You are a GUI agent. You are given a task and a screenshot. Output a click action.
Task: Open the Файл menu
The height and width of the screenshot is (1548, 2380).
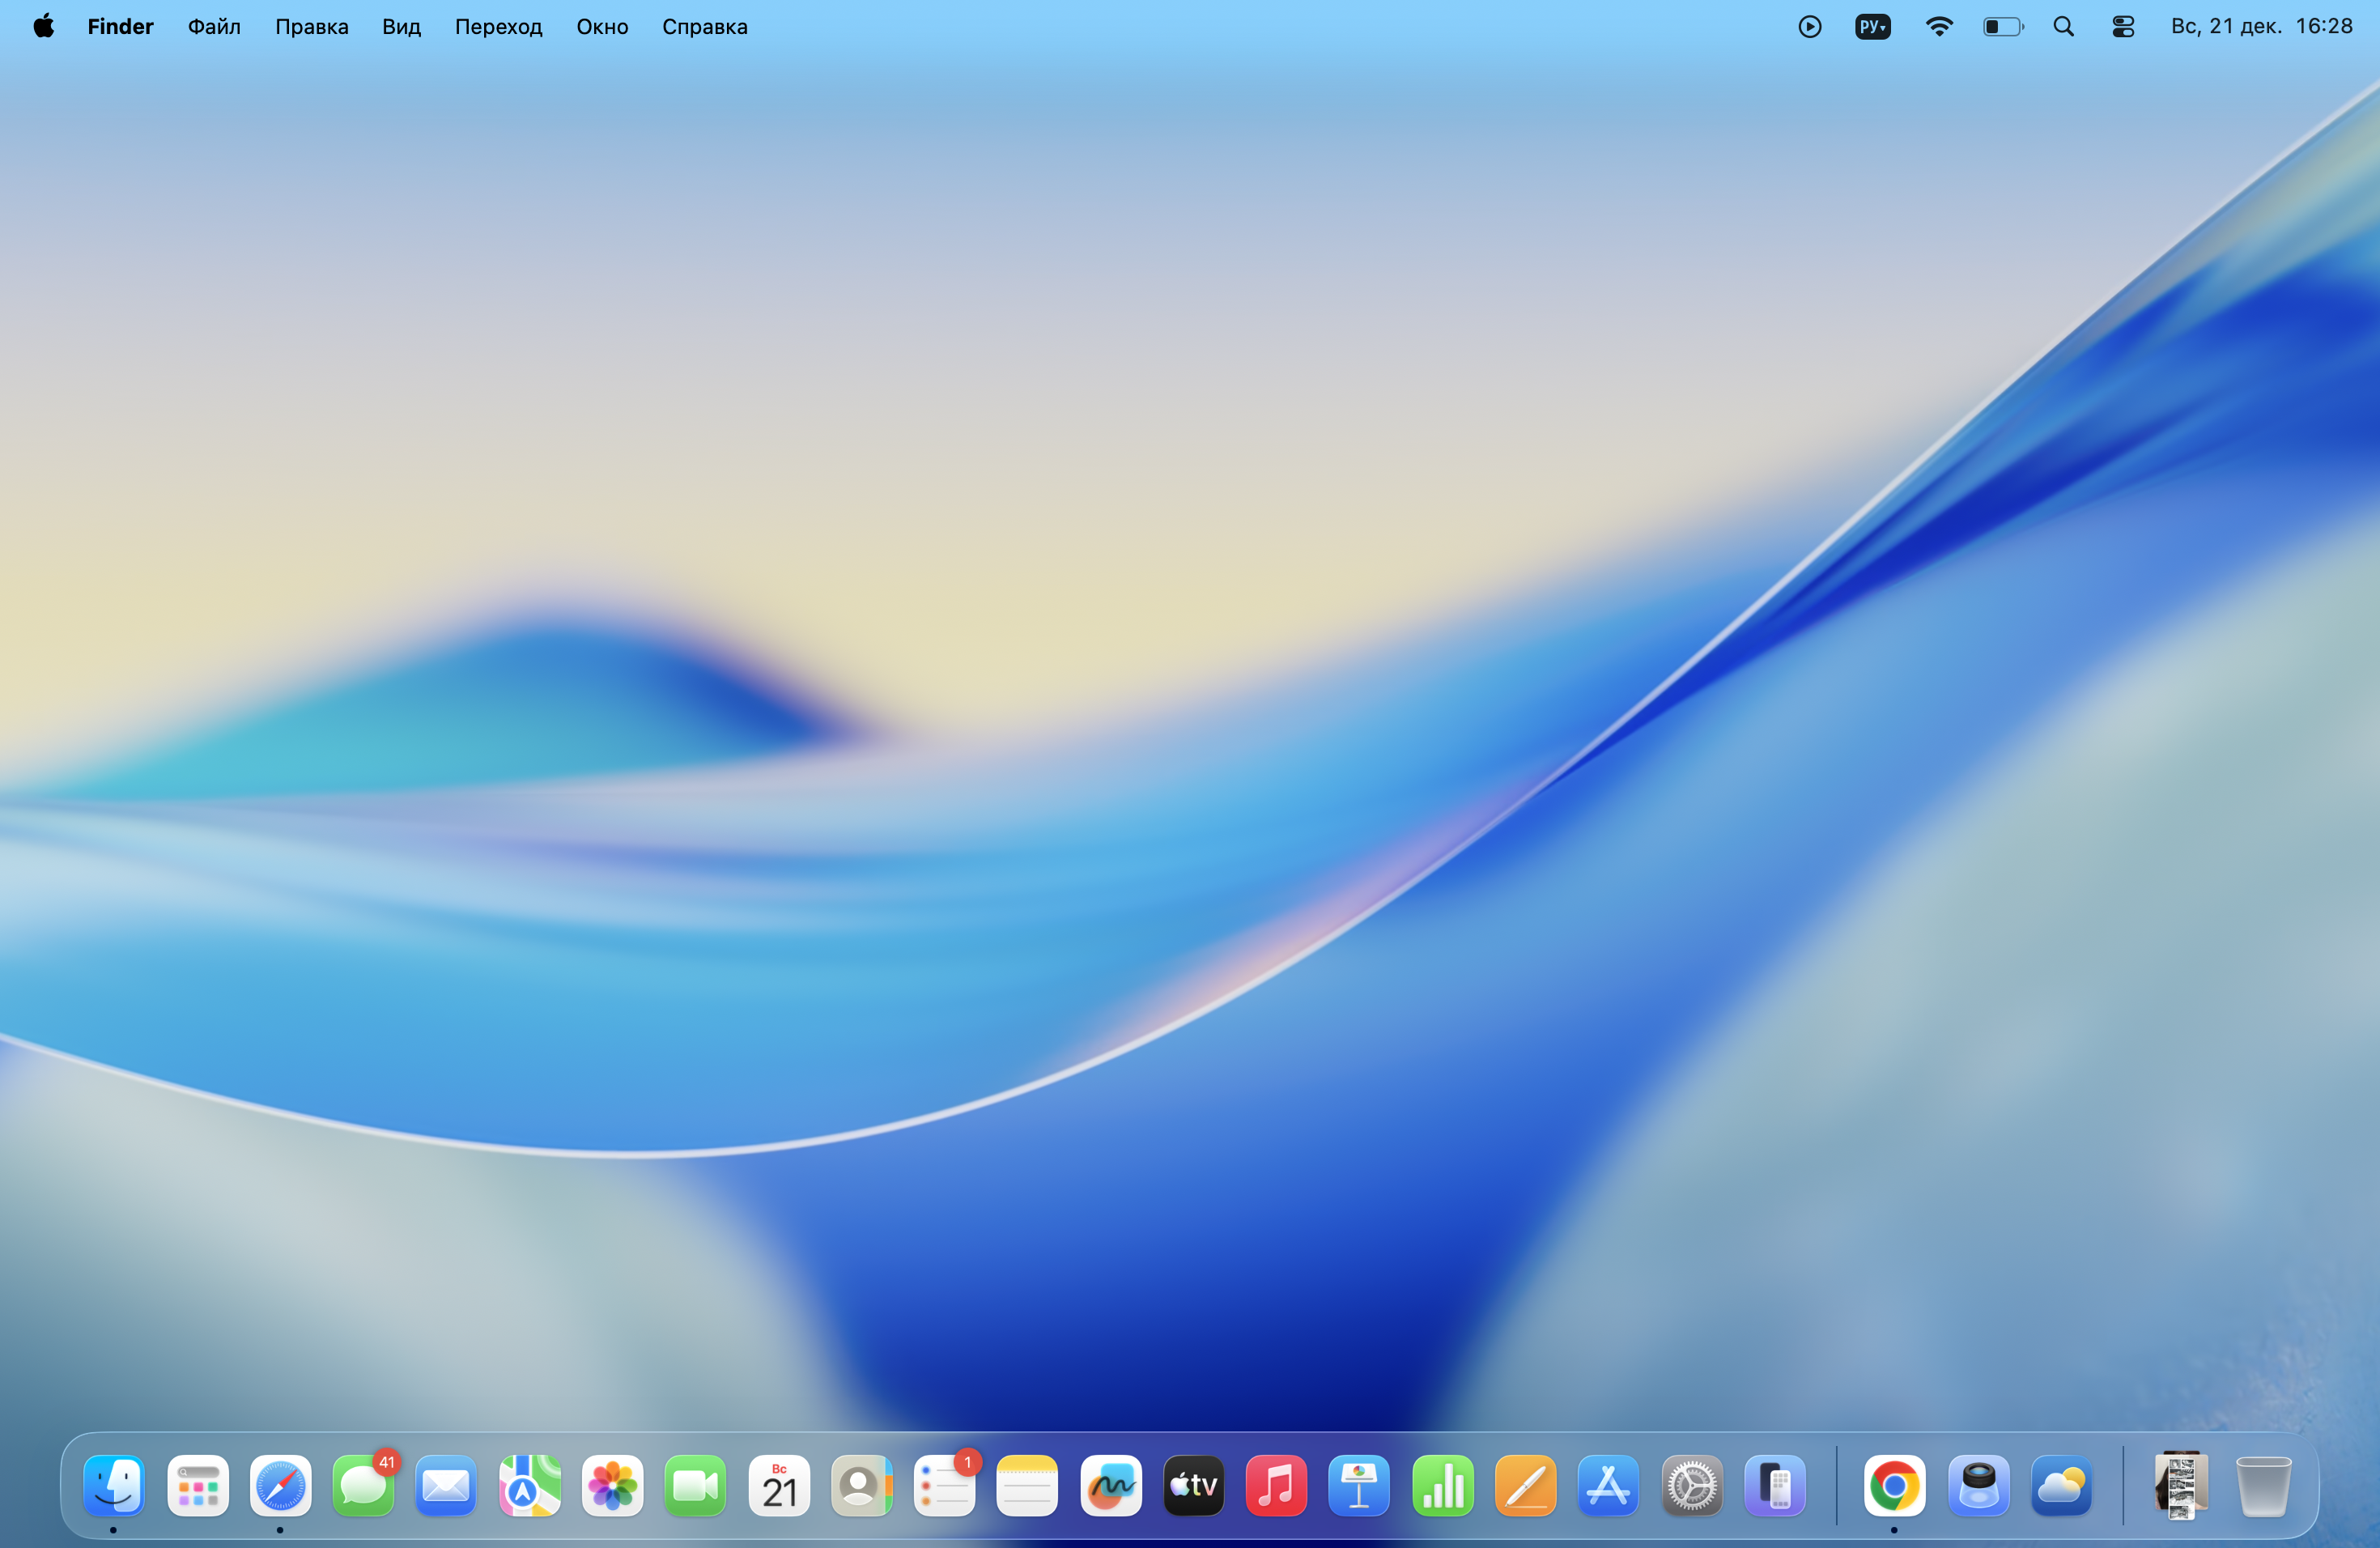[214, 27]
